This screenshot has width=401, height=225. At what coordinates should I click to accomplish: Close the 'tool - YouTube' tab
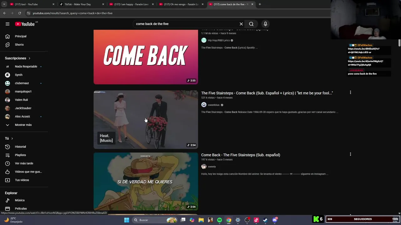coord(53,4)
